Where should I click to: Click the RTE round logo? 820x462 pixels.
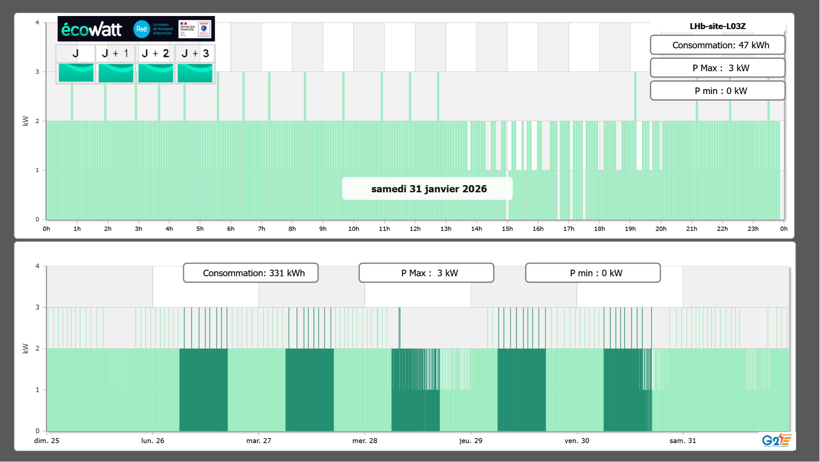click(141, 29)
